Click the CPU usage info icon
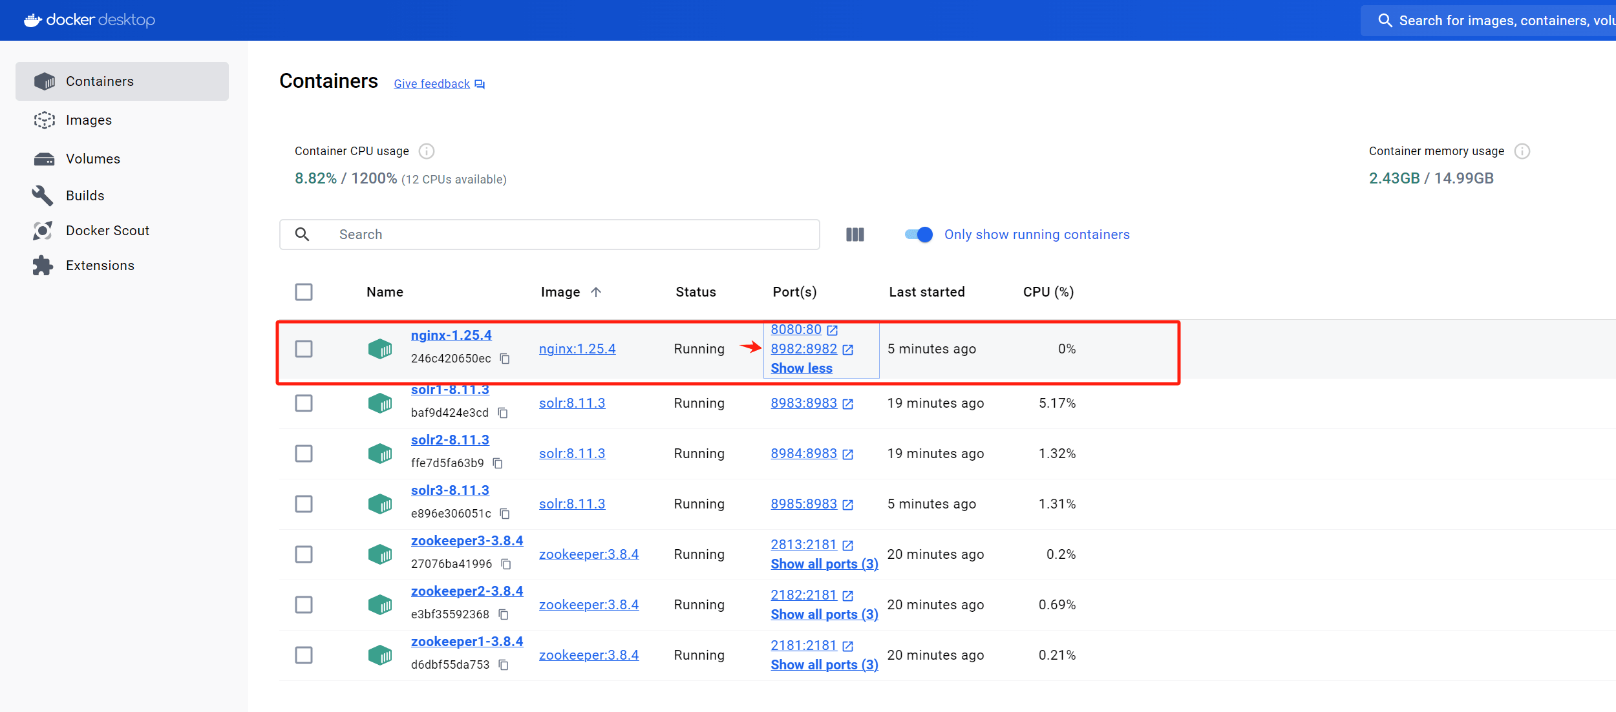 [427, 151]
